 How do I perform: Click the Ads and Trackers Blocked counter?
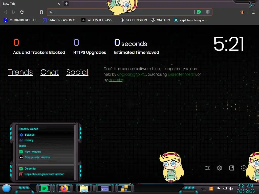[39, 46]
